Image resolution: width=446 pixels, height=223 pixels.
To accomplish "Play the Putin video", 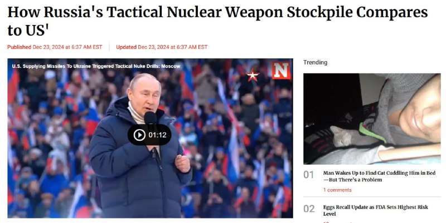I will (149, 135).
